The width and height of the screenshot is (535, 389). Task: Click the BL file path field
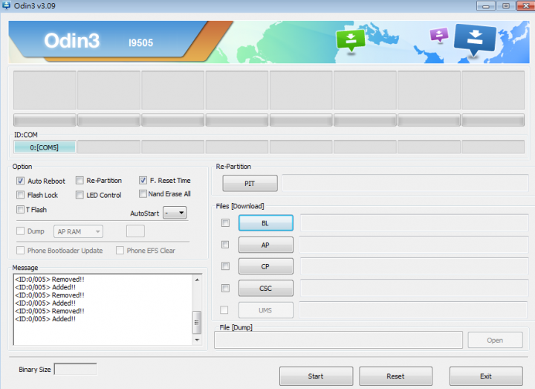point(414,223)
